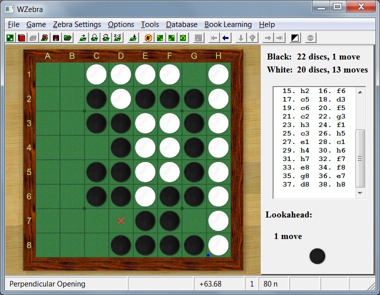Click the White: 20 discs, 13 moves text
380x295 pixels.
[x=317, y=70]
